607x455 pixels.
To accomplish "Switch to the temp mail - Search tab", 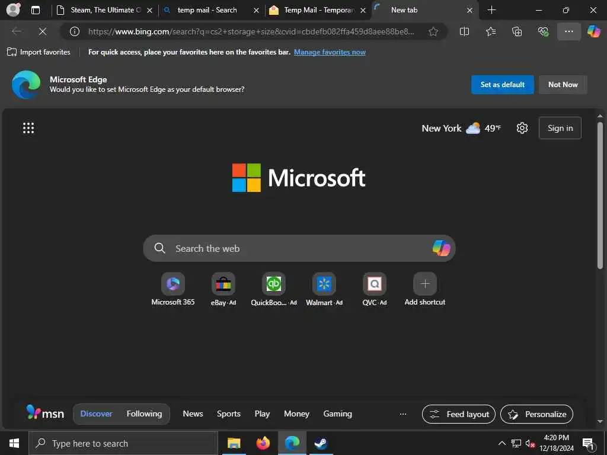I will pyautogui.click(x=212, y=10).
